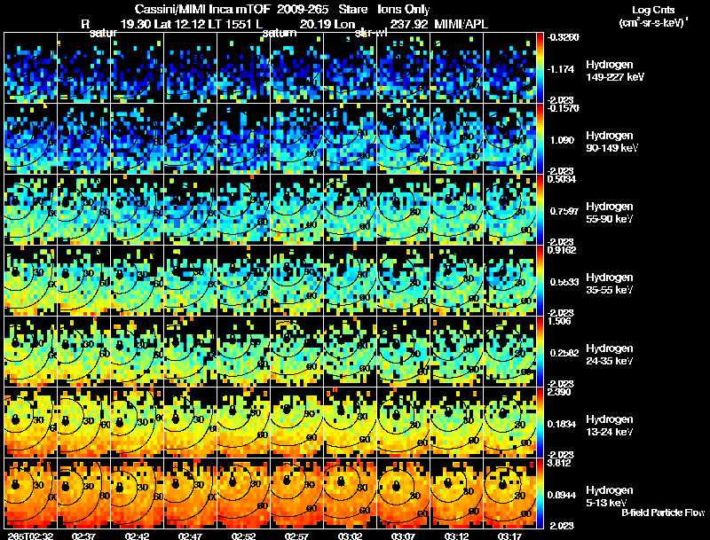
Task: Click the Hydrogen 35-55 keV color bar
Action: tap(540, 281)
